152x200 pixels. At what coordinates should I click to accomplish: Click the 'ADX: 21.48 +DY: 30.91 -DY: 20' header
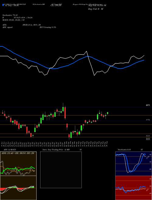point(17,153)
